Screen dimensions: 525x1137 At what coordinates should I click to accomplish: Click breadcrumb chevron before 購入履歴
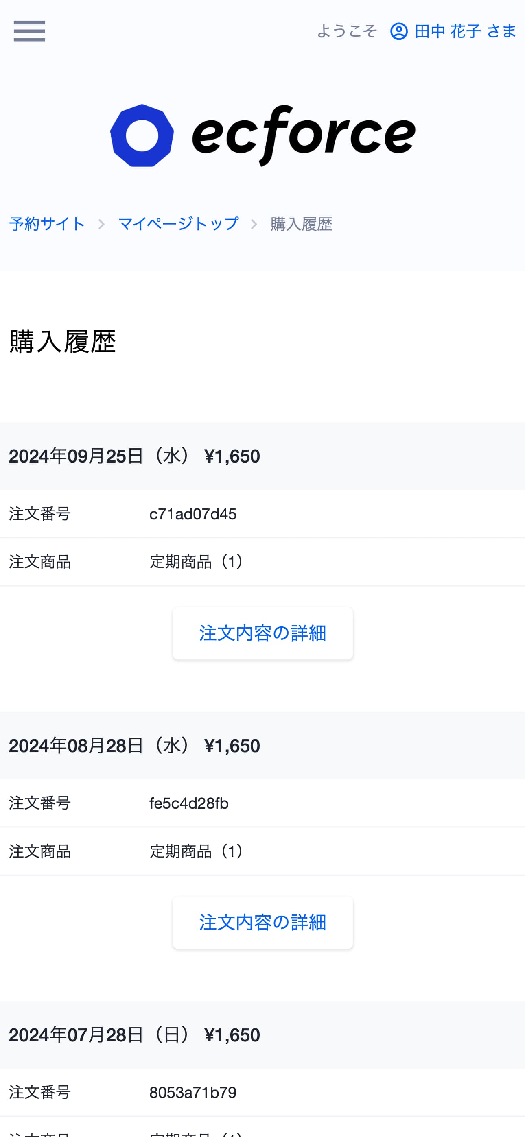[254, 224]
